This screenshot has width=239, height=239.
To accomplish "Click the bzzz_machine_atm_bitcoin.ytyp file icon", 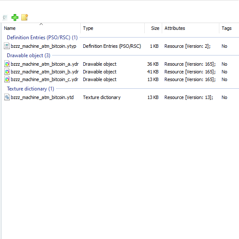I will coord(7,46).
